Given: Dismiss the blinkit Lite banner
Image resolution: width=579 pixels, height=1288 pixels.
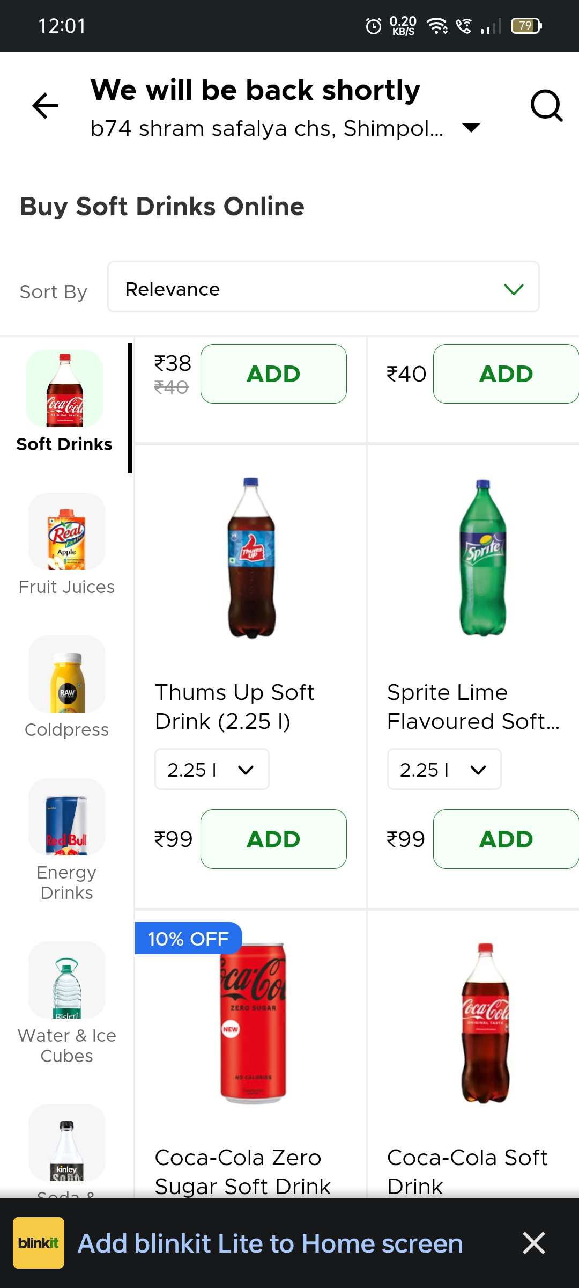Looking at the screenshot, I should click(533, 1243).
